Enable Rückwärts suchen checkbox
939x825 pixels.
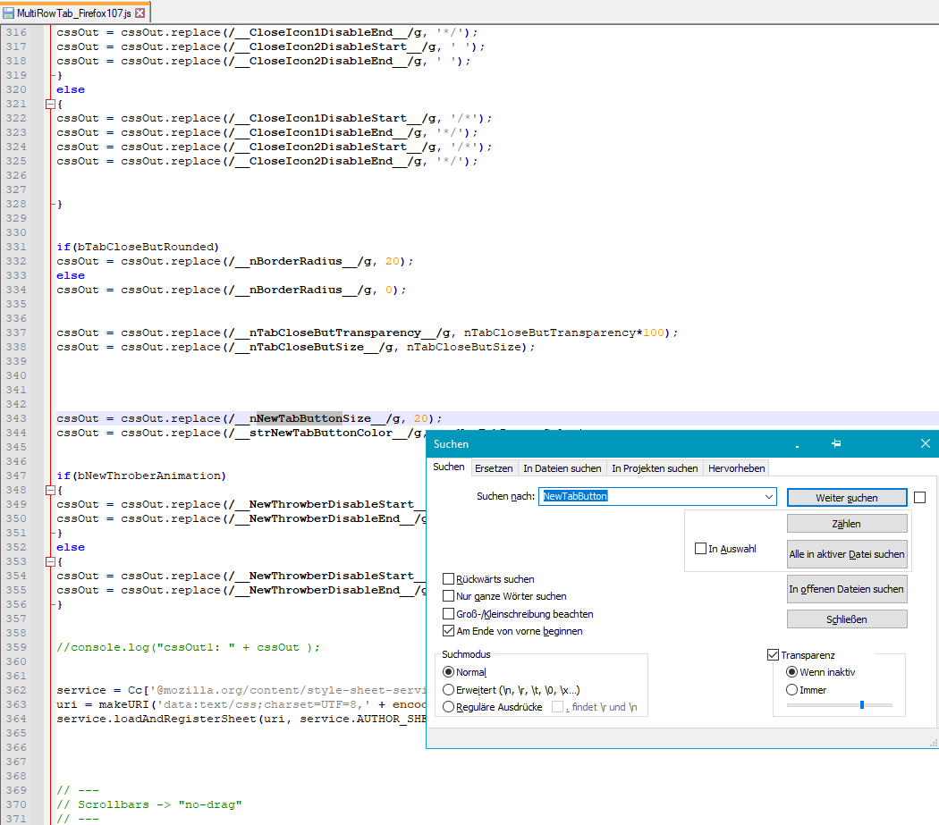pyautogui.click(x=449, y=579)
